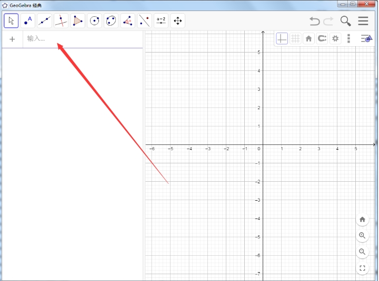The height and width of the screenshot is (281, 379).
Task: Zoom in the graphics view
Action: pos(362,236)
